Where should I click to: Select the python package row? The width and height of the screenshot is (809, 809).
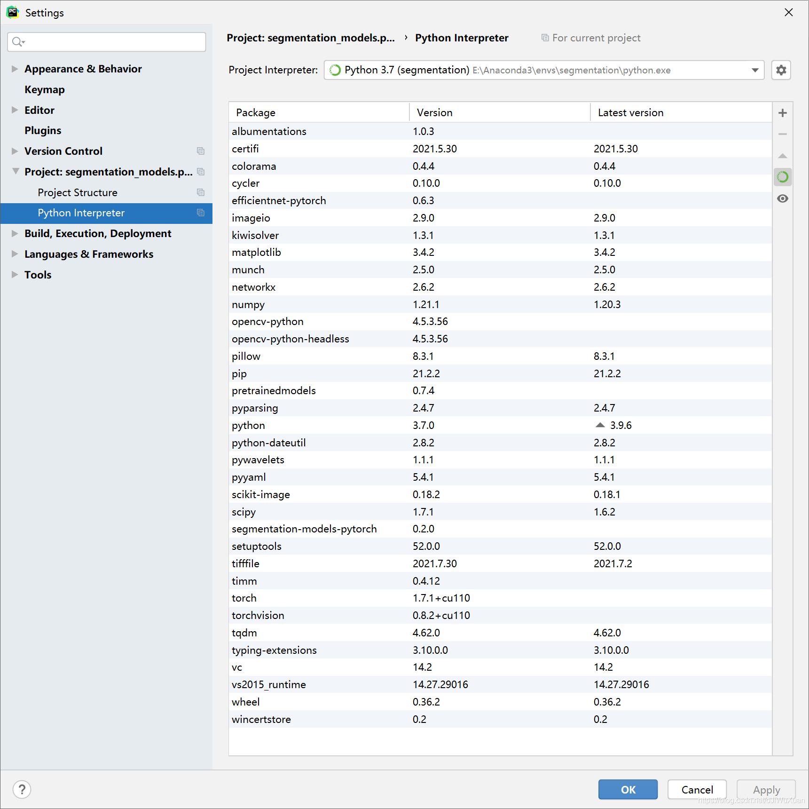(500, 425)
